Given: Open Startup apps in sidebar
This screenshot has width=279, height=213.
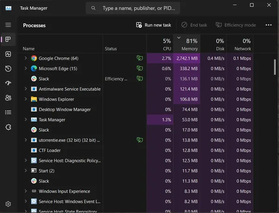Looking at the screenshot, I should click(x=8, y=83).
